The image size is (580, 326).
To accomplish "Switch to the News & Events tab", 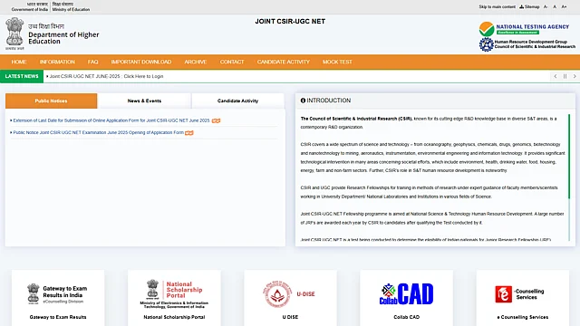I will (x=144, y=101).
